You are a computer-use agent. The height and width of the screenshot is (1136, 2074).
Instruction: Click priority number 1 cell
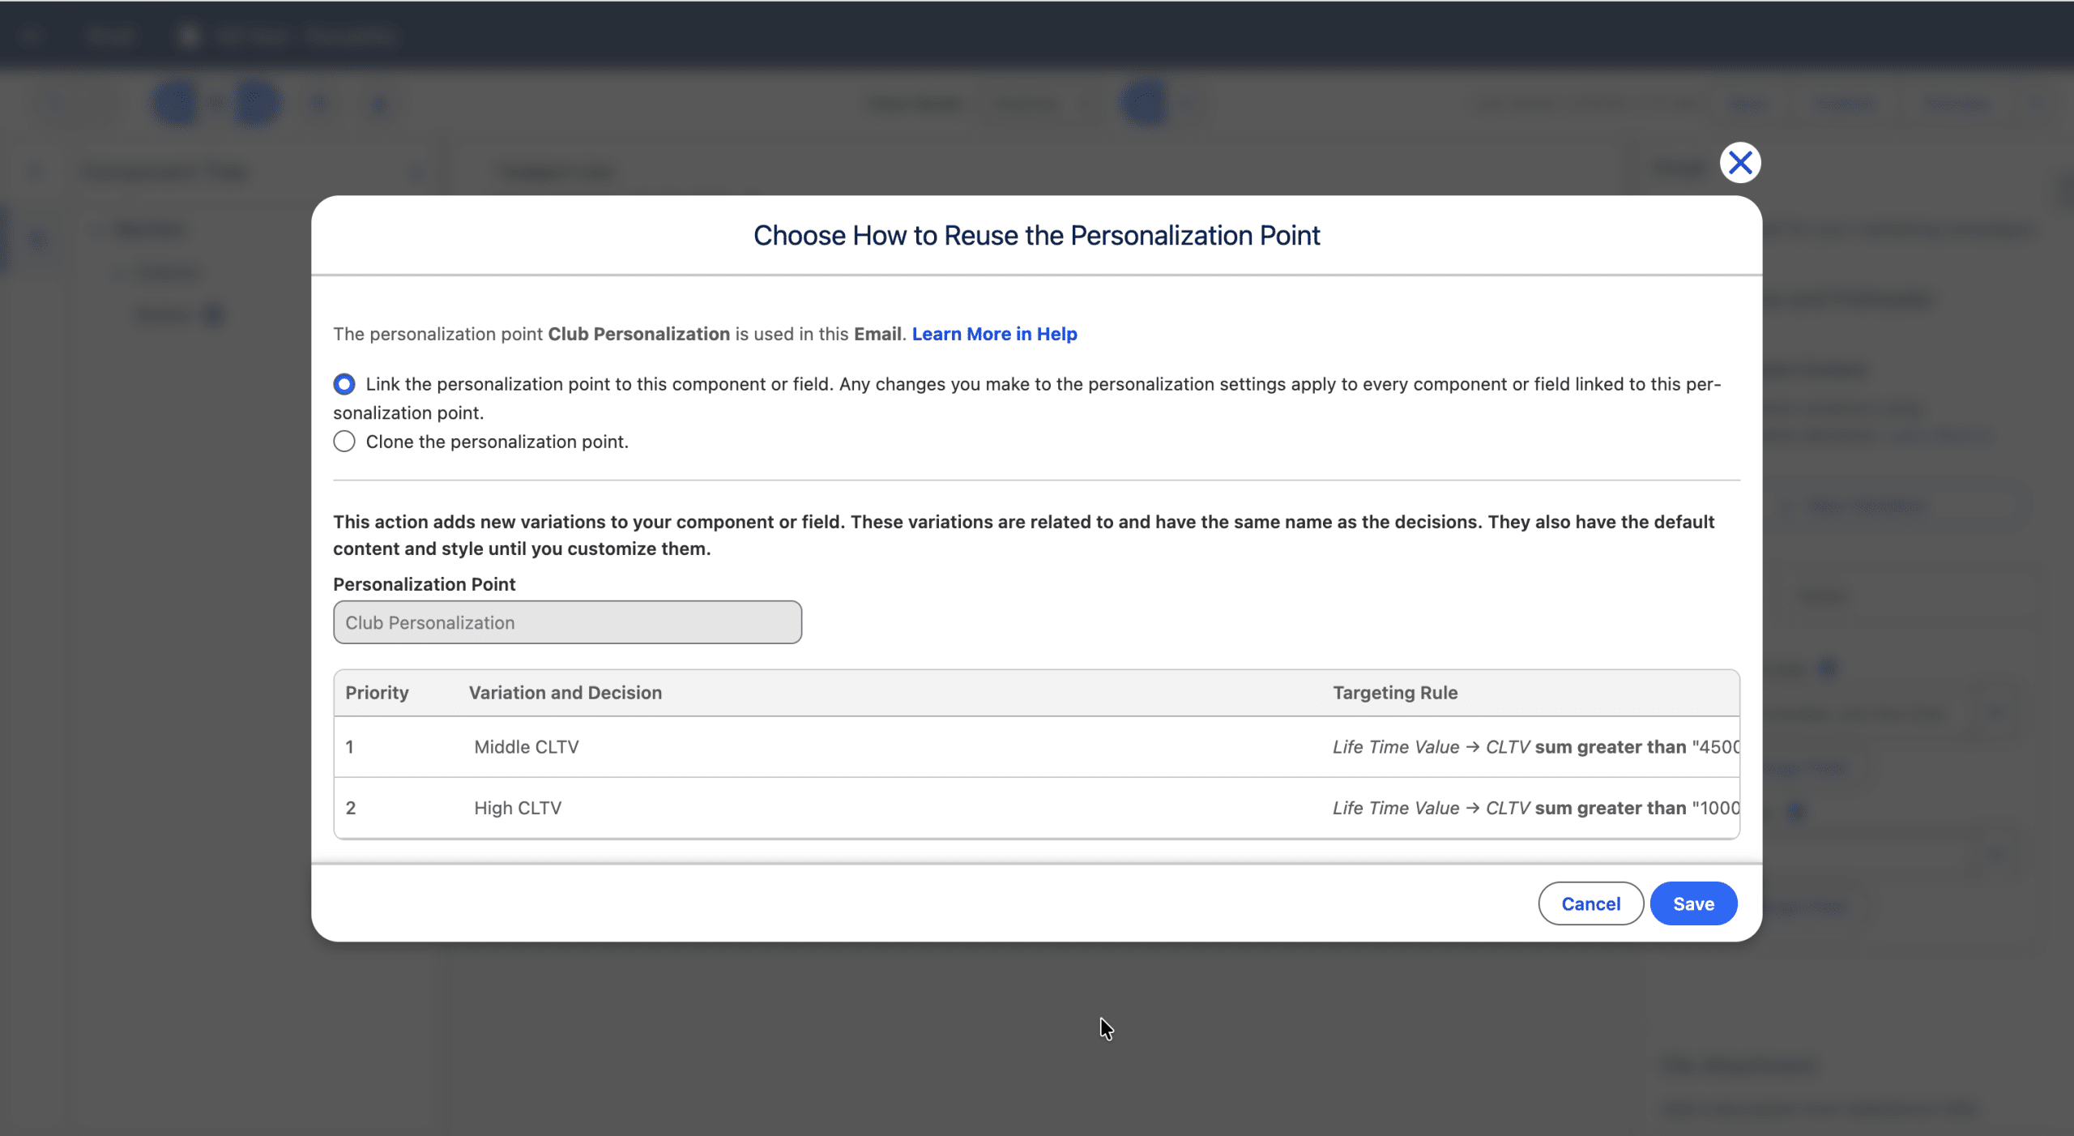tap(350, 747)
